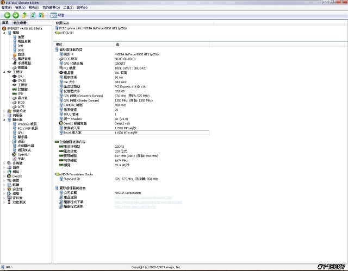The height and width of the screenshot is (271, 348).
Task: Open the View menu
Action: 20,8
